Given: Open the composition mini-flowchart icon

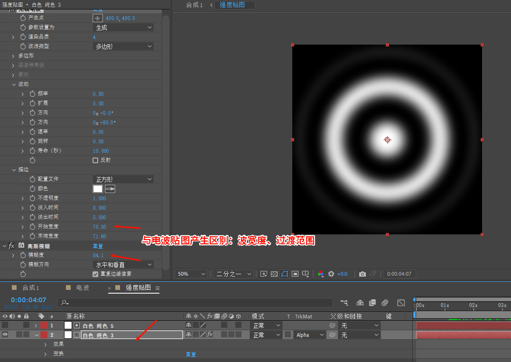Looking at the screenshot, I should pyautogui.click(x=344, y=303).
